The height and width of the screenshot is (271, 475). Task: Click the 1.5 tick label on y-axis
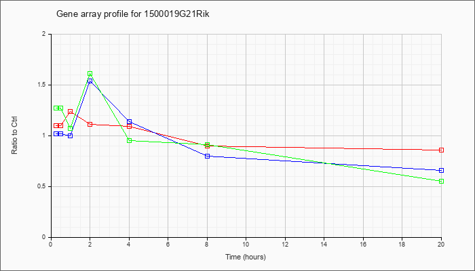click(x=45, y=85)
